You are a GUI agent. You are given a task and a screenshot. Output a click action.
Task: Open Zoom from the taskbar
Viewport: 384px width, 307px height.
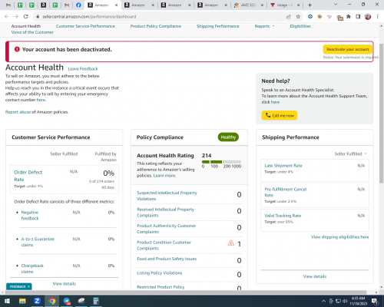tap(37, 301)
